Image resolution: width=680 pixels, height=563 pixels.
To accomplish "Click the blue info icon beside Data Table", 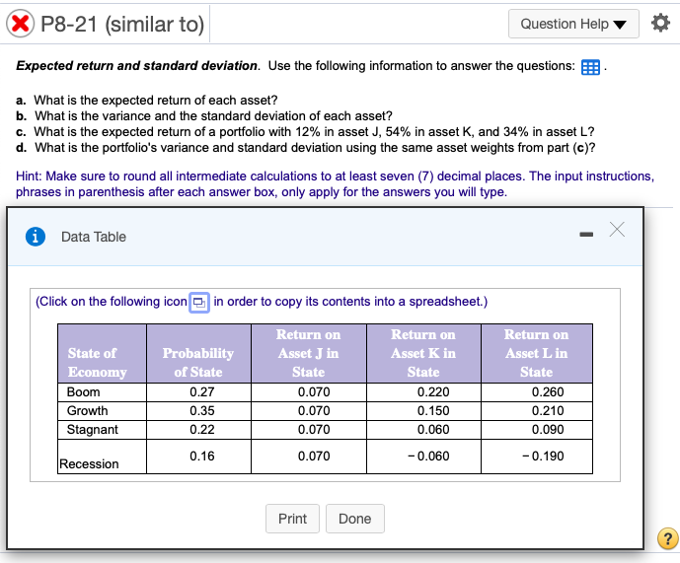I will 36,237.
